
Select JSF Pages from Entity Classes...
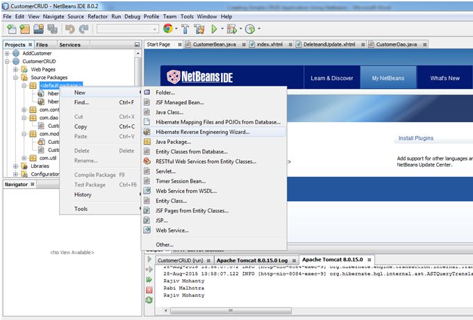(214, 211)
